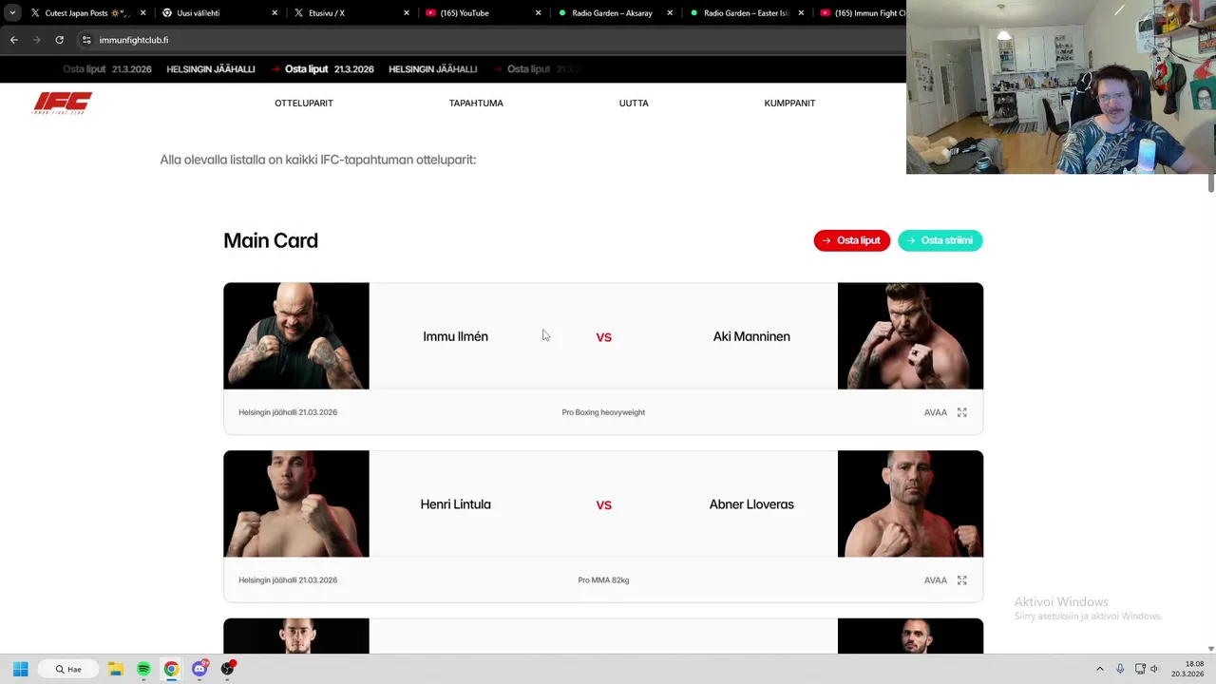Image resolution: width=1216 pixels, height=684 pixels.
Task: Click the Chrome taskbar icon
Action: click(x=171, y=669)
